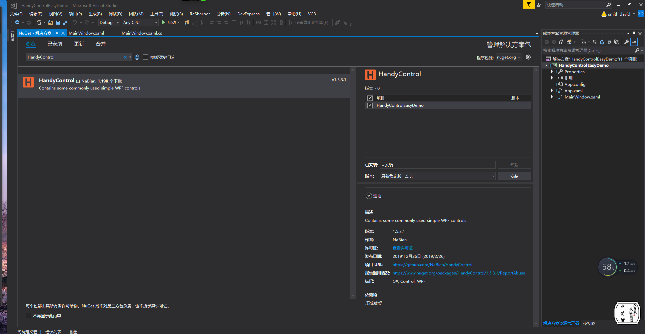Open Solution Explorer properties wrench icon

click(x=627, y=42)
